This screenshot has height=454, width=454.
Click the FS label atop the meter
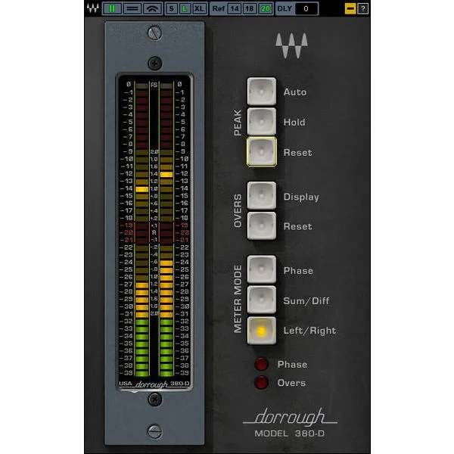click(x=154, y=85)
